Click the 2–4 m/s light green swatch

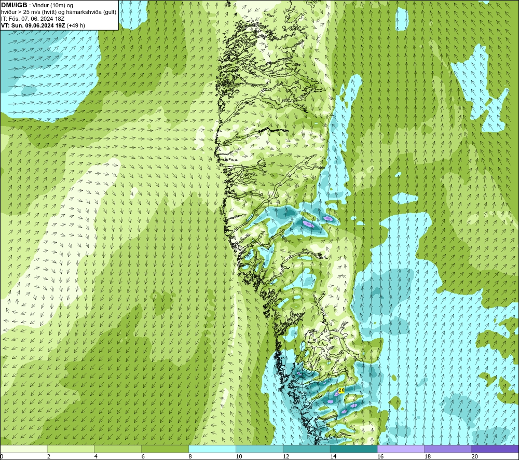pos(71,449)
